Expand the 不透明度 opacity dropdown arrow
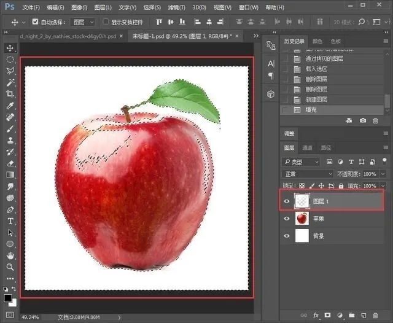The height and width of the screenshot is (323, 393). 383,174
